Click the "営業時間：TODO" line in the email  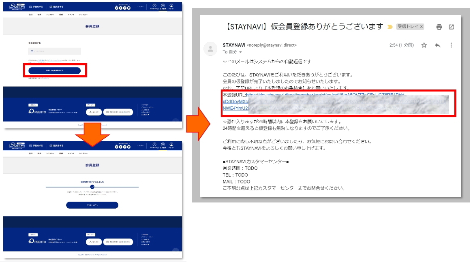pyautogui.click(x=240, y=168)
